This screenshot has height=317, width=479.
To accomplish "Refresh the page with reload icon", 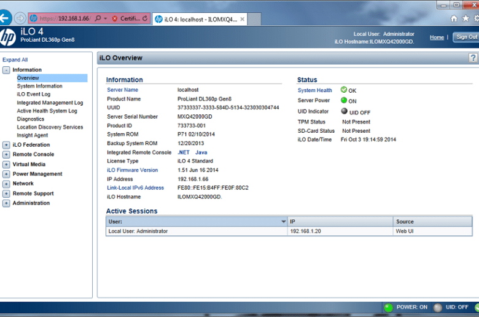I will coord(145,18).
